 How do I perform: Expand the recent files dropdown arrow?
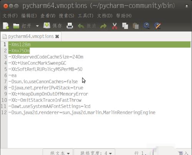tap(37, 26)
